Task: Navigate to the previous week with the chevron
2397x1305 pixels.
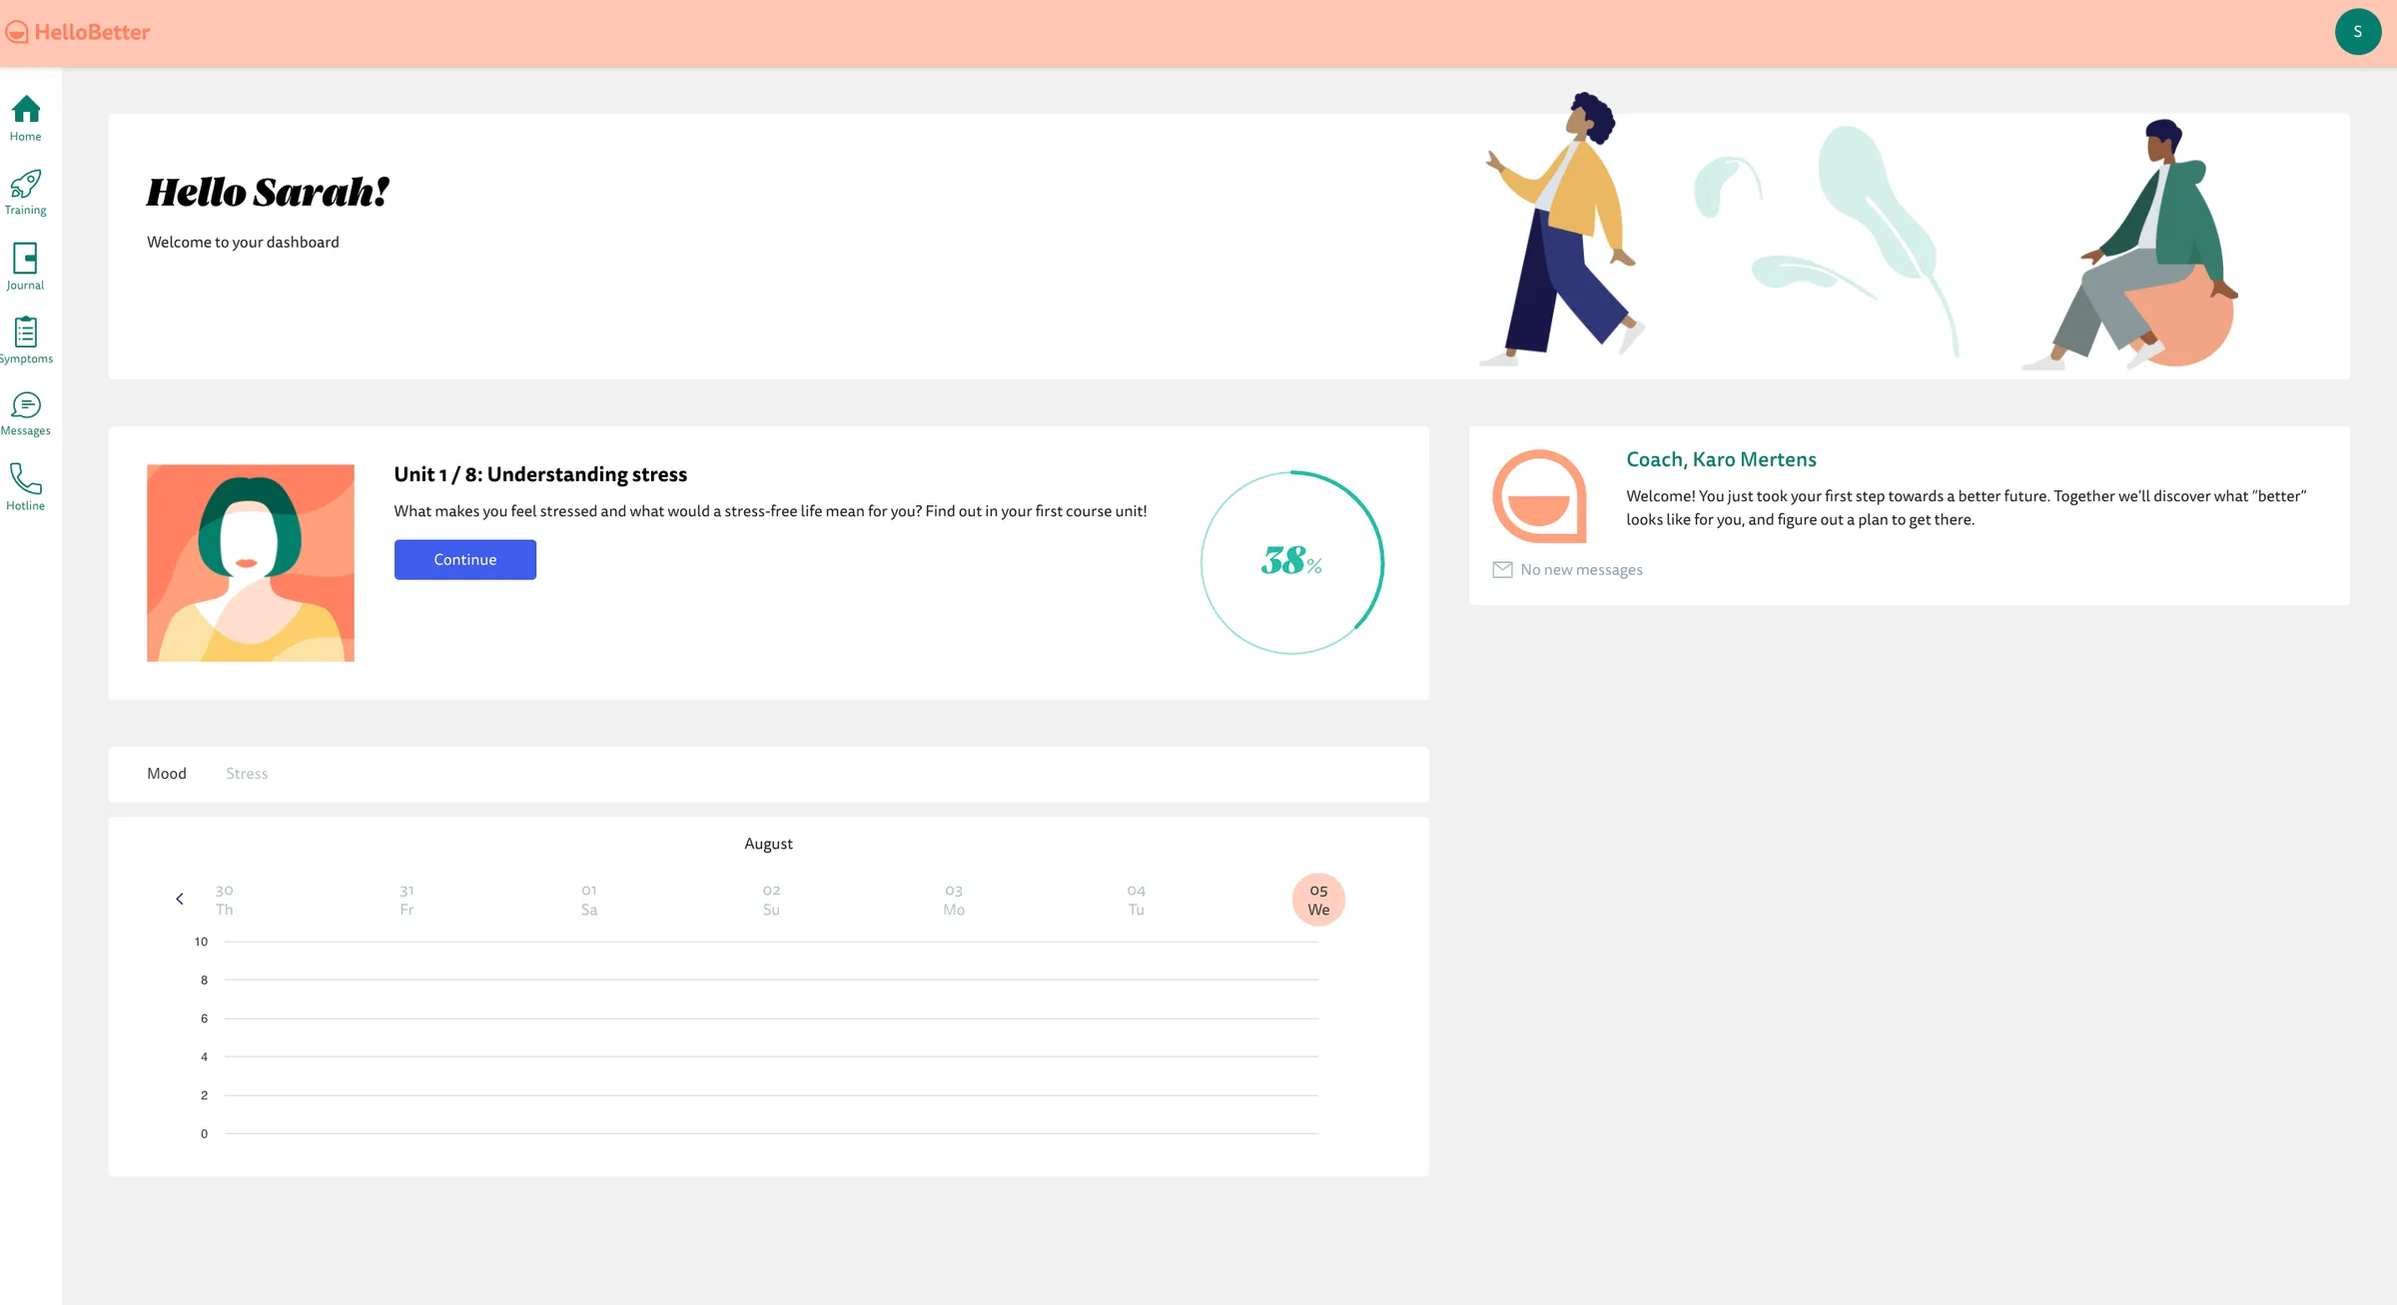Action: tap(180, 899)
